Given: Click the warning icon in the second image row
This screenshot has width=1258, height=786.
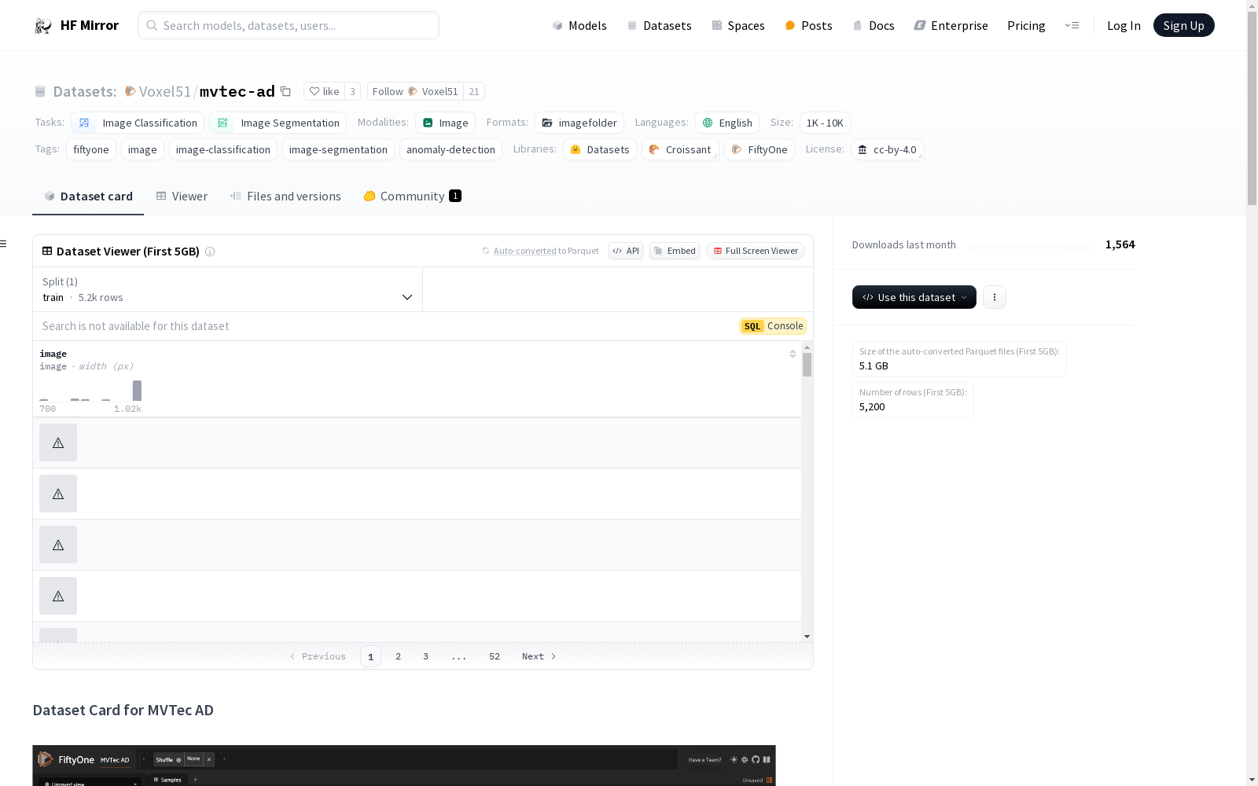Looking at the screenshot, I should tap(58, 494).
